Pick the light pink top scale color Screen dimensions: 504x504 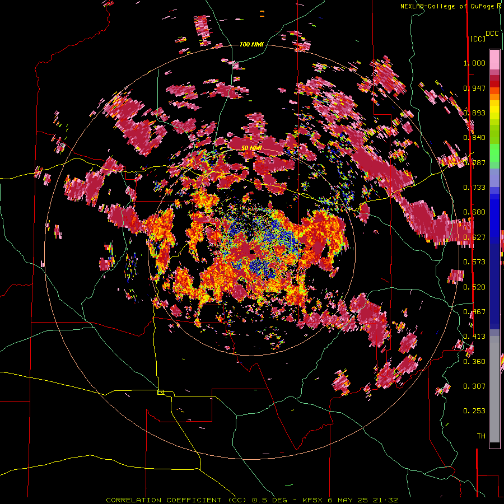(x=494, y=59)
